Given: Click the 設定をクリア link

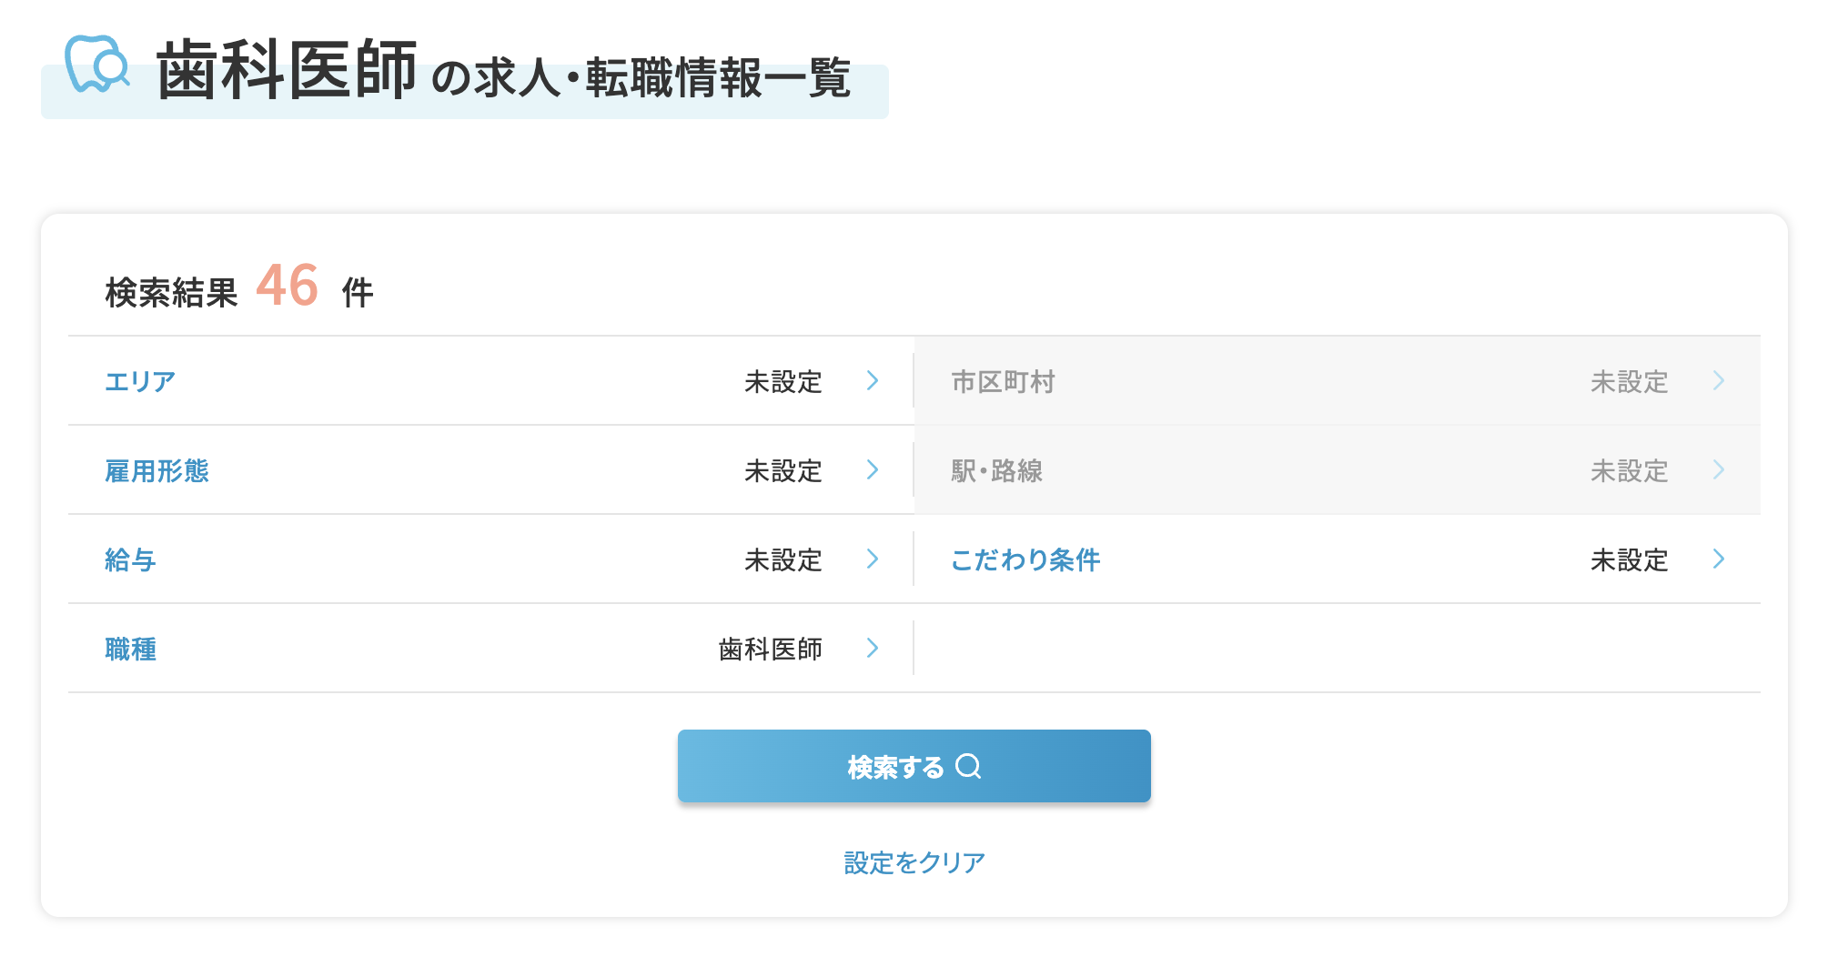Looking at the screenshot, I should 914,862.
